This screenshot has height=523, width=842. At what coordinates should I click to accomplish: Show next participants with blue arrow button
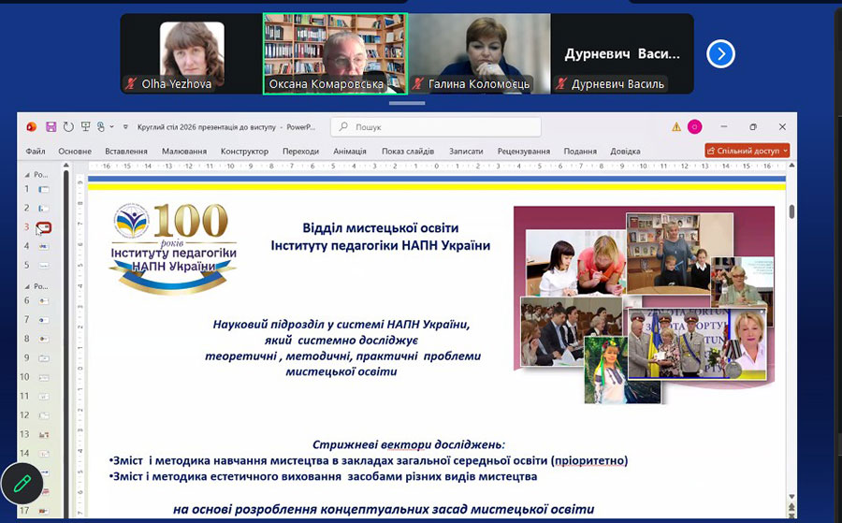tap(719, 54)
